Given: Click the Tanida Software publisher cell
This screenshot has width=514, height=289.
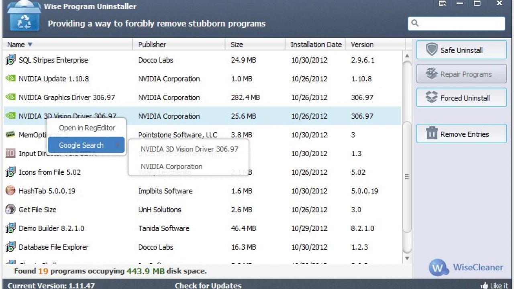Looking at the screenshot, I should coord(164,228).
